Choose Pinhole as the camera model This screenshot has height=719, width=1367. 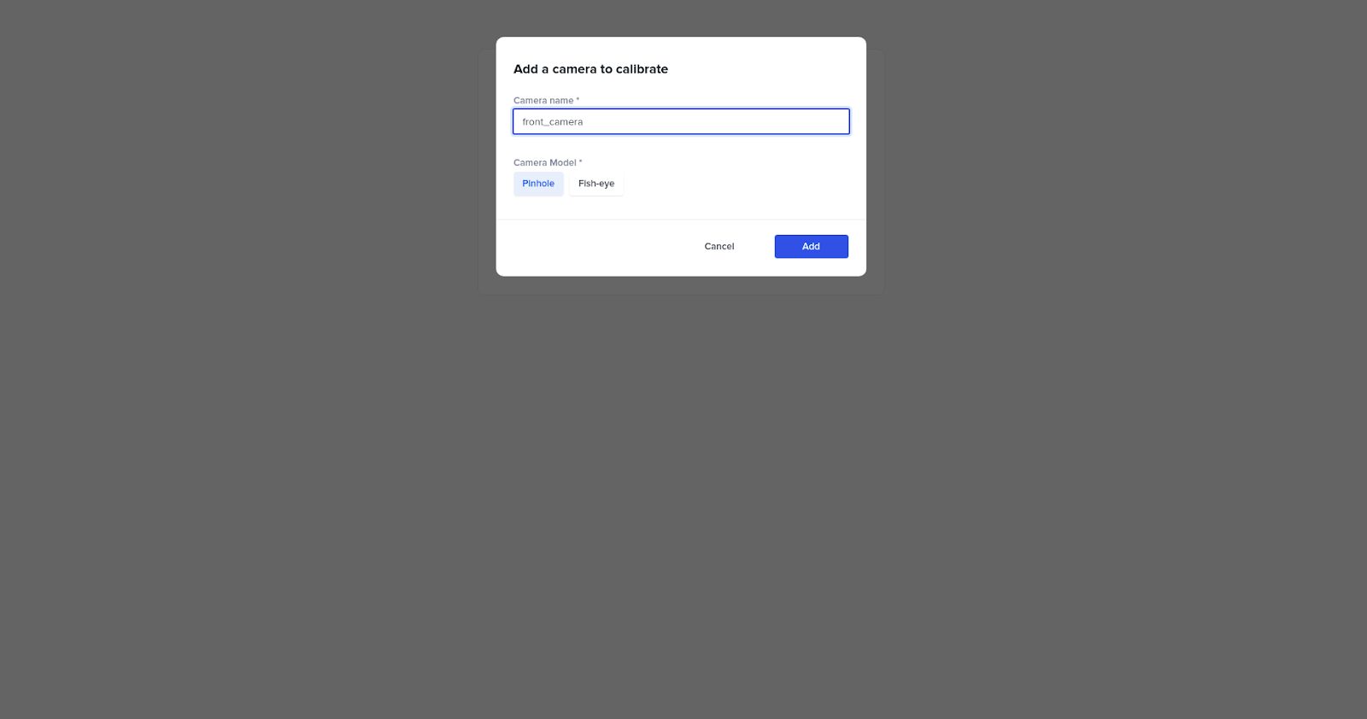coord(538,184)
